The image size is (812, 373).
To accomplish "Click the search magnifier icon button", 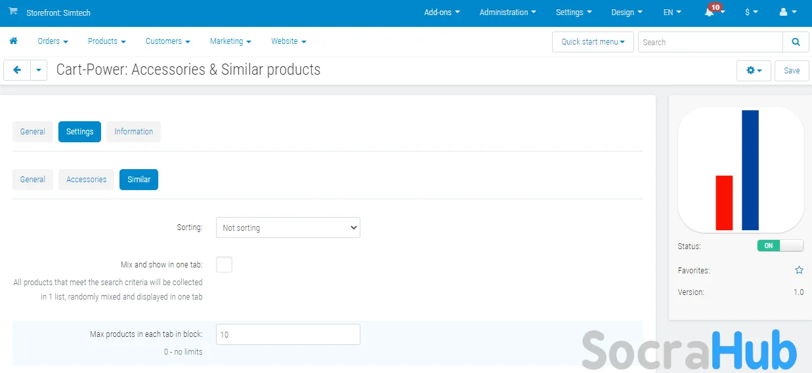I will pyautogui.click(x=796, y=42).
